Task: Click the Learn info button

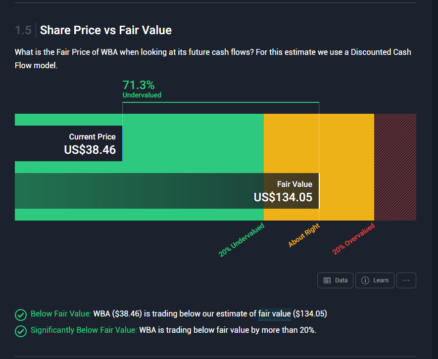Action: click(x=375, y=280)
